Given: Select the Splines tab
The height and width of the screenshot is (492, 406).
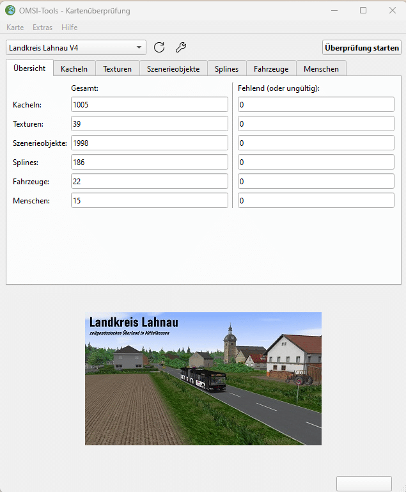Looking at the screenshot, I should (x=226, y=68).
